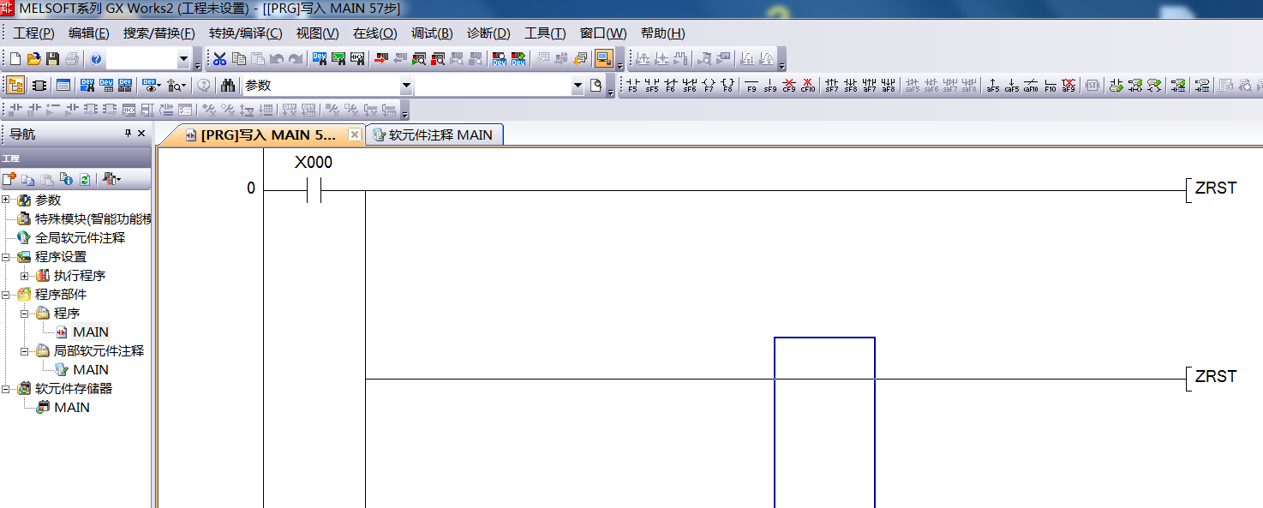Open the 参数 combo box dropdown
The height and width of the screenshot is (508, 1263).
[x=406, y=86]
